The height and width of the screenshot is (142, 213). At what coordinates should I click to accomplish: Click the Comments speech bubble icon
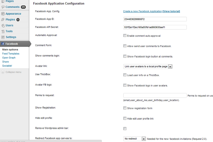click(3, 7)
